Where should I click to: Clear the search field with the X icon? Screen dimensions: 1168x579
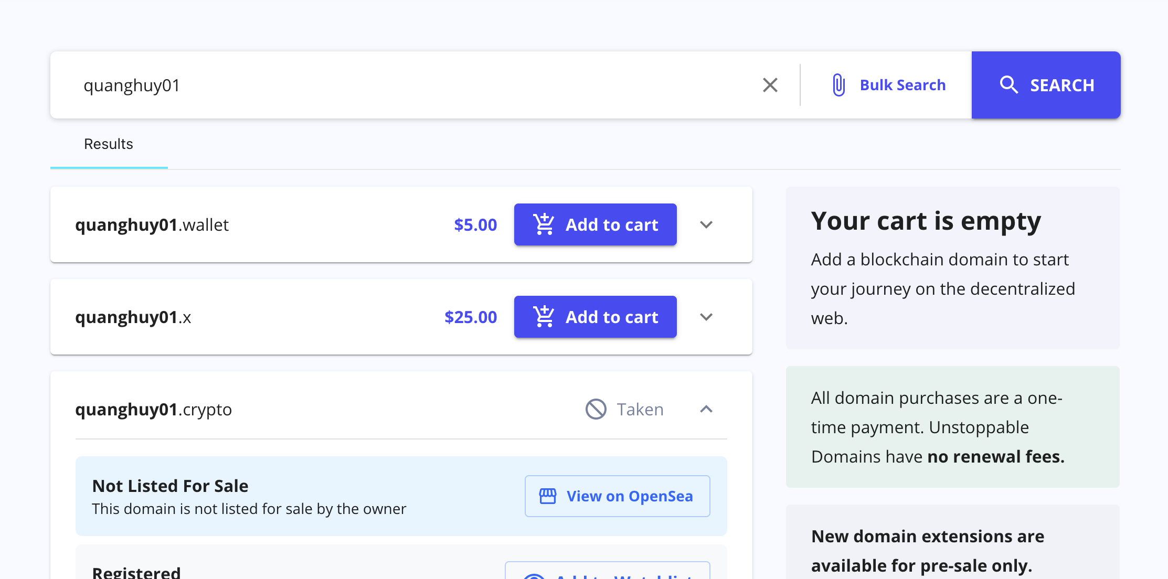pyautogui.click(x=770, y=85)
